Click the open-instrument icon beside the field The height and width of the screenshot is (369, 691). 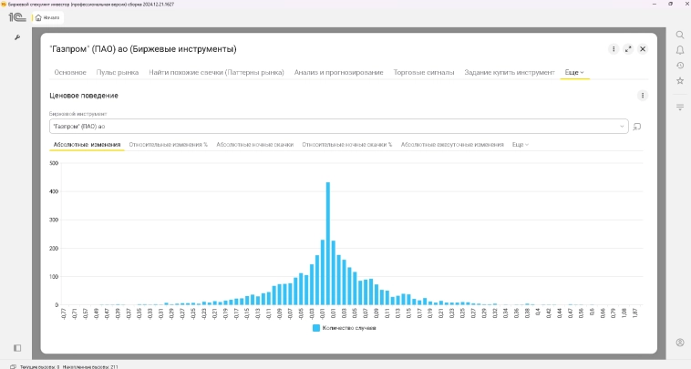[x=638, y=127]
